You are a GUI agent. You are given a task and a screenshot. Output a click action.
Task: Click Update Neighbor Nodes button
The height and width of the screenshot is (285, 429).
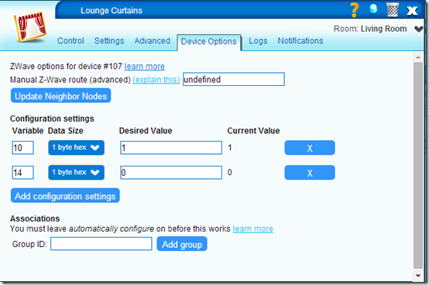pos(60,96)
